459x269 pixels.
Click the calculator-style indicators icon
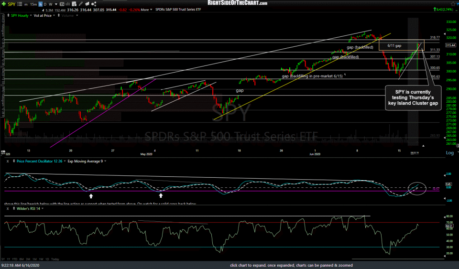point(74,4)
